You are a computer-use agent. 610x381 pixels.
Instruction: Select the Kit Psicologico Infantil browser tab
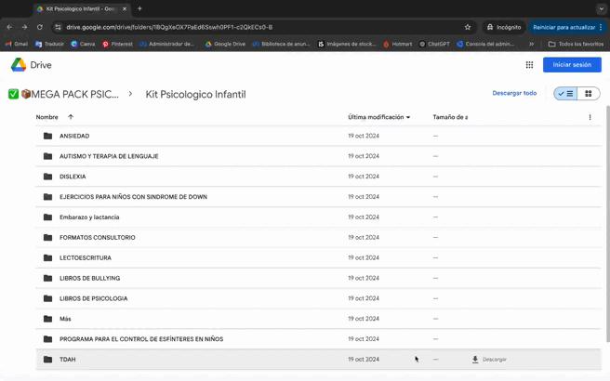79,8
